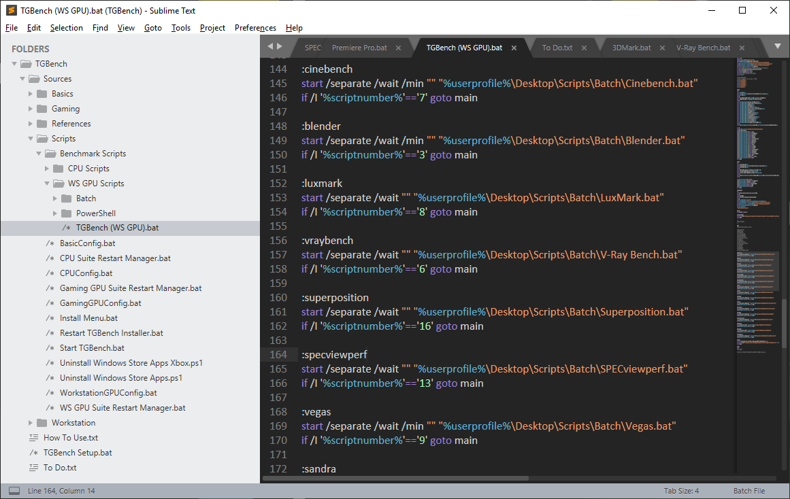Open the tab list dropdown arrow
790x499 pixels.
[777, 46]
